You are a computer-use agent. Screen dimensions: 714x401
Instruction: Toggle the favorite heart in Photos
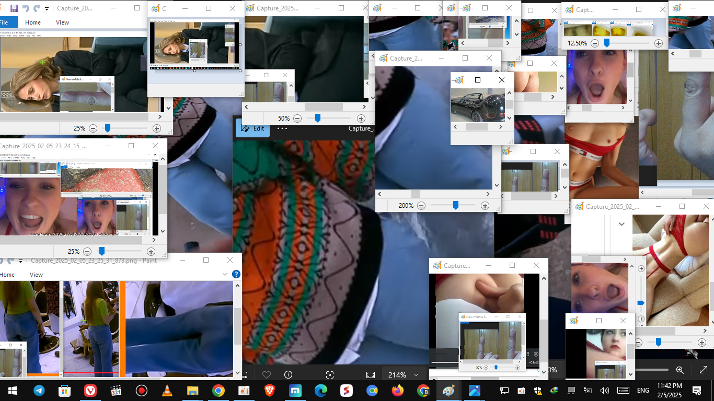(267, 375)
